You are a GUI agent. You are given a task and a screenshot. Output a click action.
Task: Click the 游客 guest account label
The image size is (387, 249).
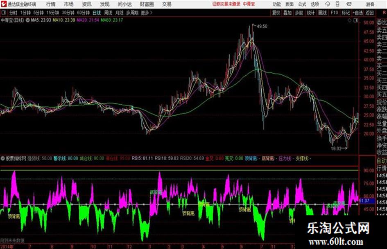pos(370,4)
